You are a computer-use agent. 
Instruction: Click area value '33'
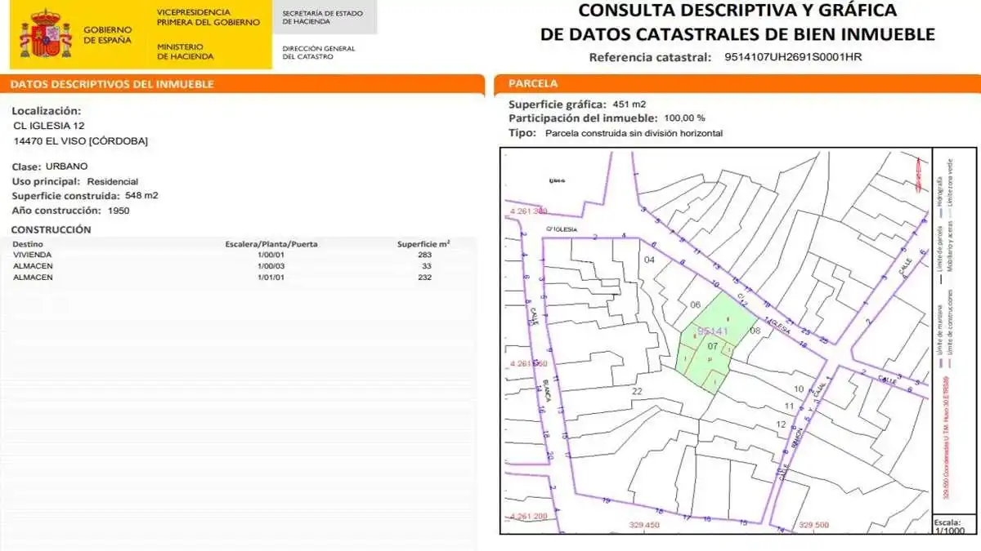pos(426,266)
